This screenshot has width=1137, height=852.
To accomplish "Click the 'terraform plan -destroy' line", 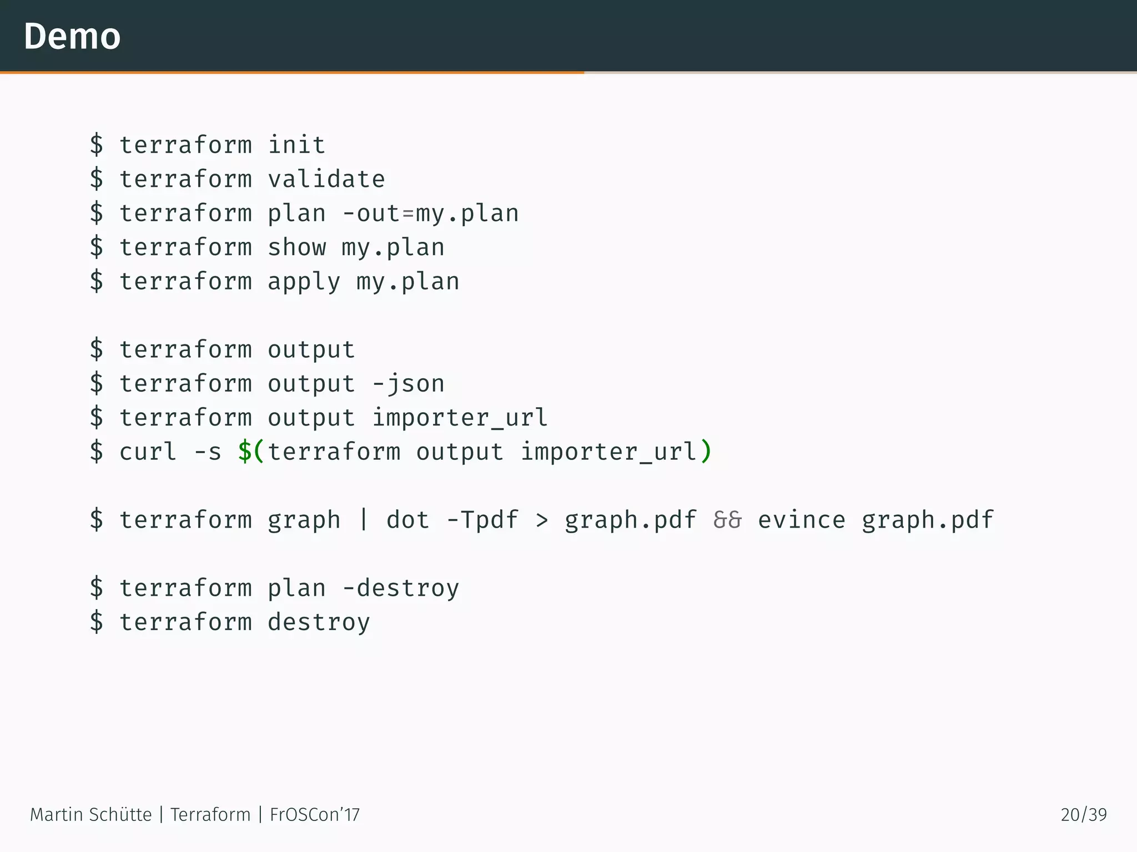I will click(x=275, y=589).
